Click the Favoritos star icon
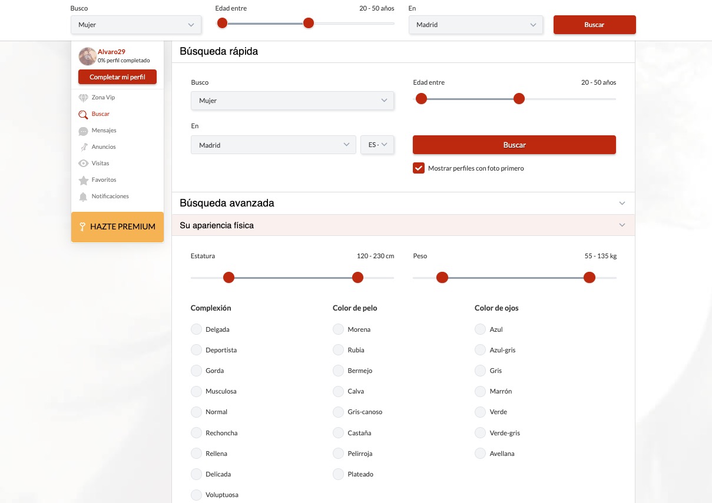This screenshot has width=712, height=503. tap(83, 180)
